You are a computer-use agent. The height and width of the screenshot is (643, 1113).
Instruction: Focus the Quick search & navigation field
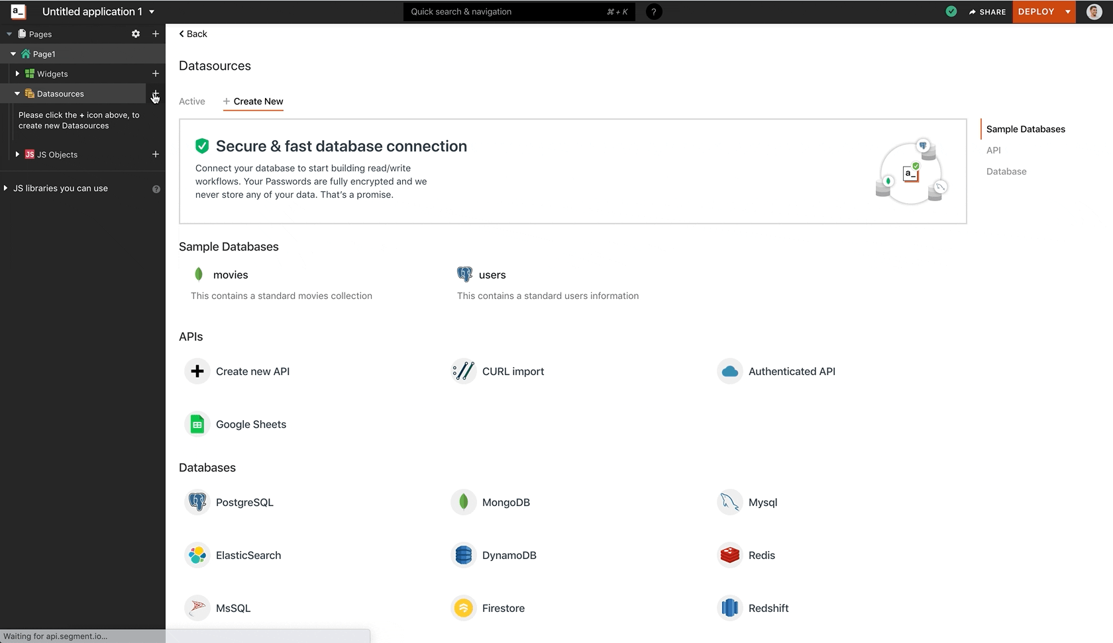click(x=519, y=12)
